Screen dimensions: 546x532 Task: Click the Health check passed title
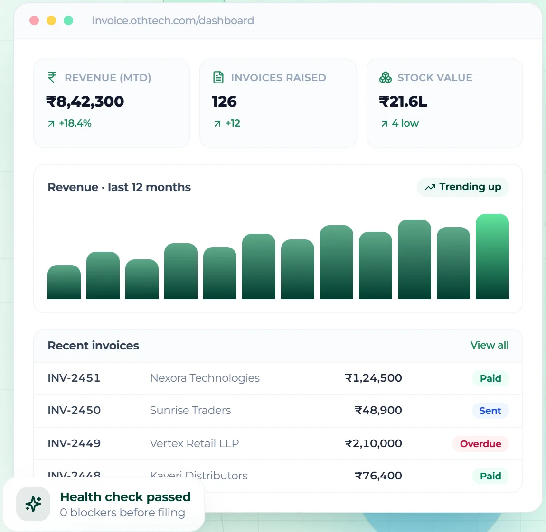(125, 497)
